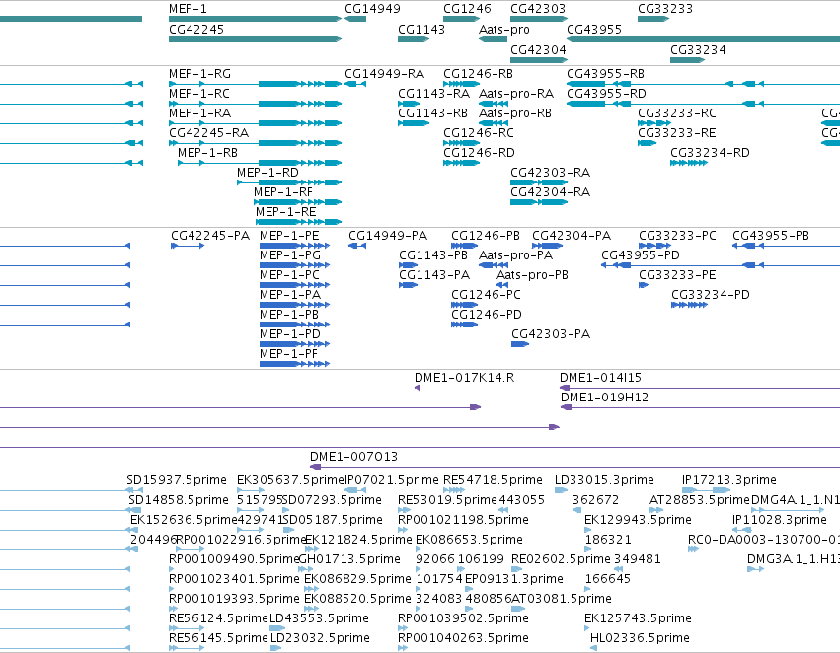Select transcript CG33233-RC
The image size is (840, 653).
point(654,123)
